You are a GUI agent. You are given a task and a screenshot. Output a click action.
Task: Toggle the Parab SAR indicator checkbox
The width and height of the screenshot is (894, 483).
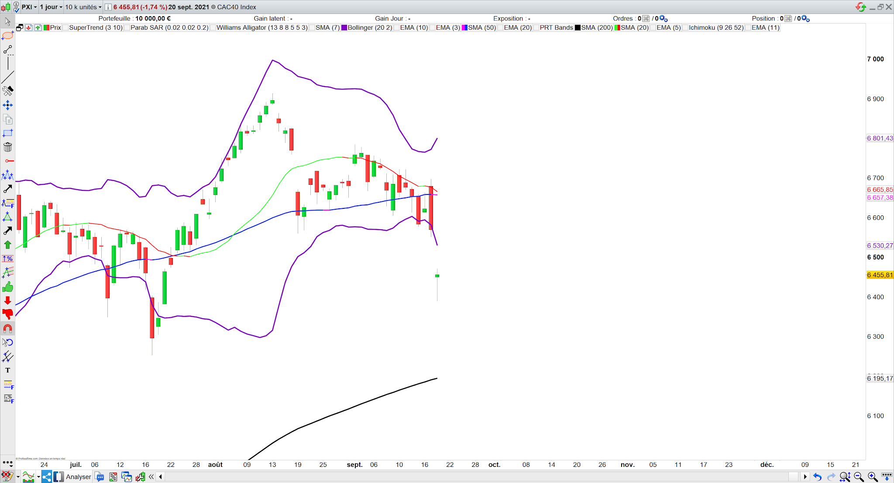click(x=127, y=27)
